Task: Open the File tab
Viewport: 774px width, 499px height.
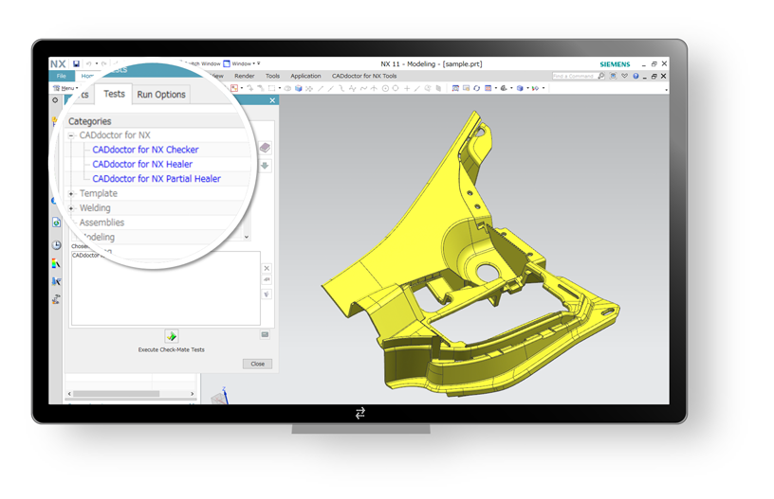Action: (x=62, y=76)
